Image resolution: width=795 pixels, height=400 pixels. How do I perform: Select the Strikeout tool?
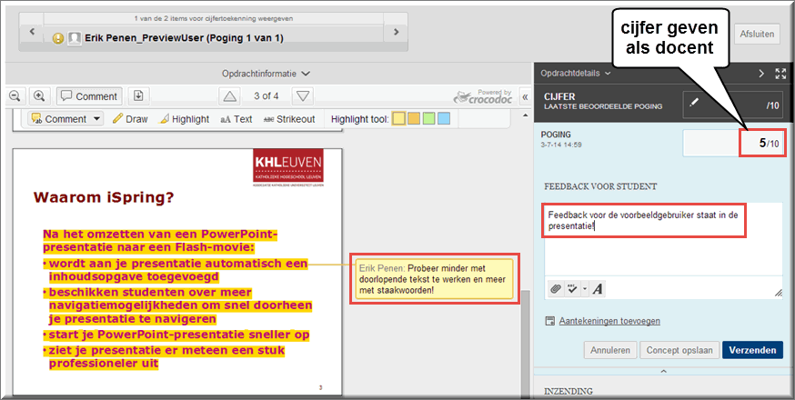click(289, 119)
